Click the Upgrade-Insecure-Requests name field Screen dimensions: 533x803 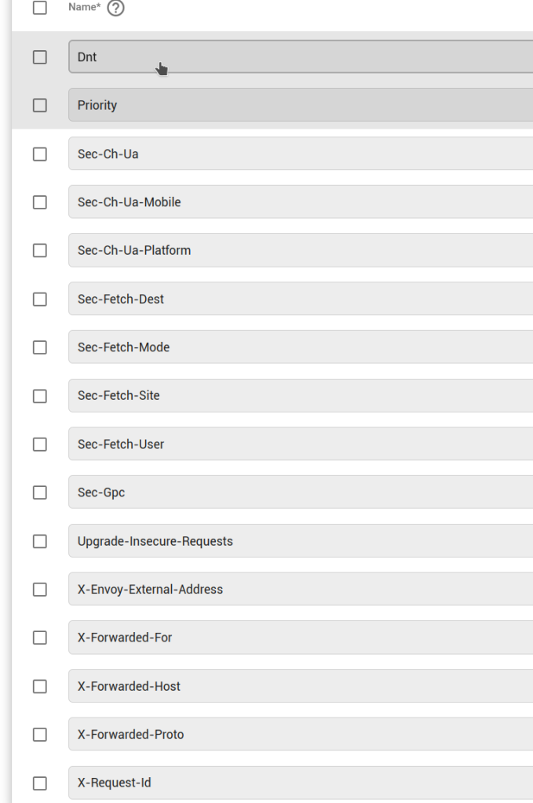click(x=298, y=541)
